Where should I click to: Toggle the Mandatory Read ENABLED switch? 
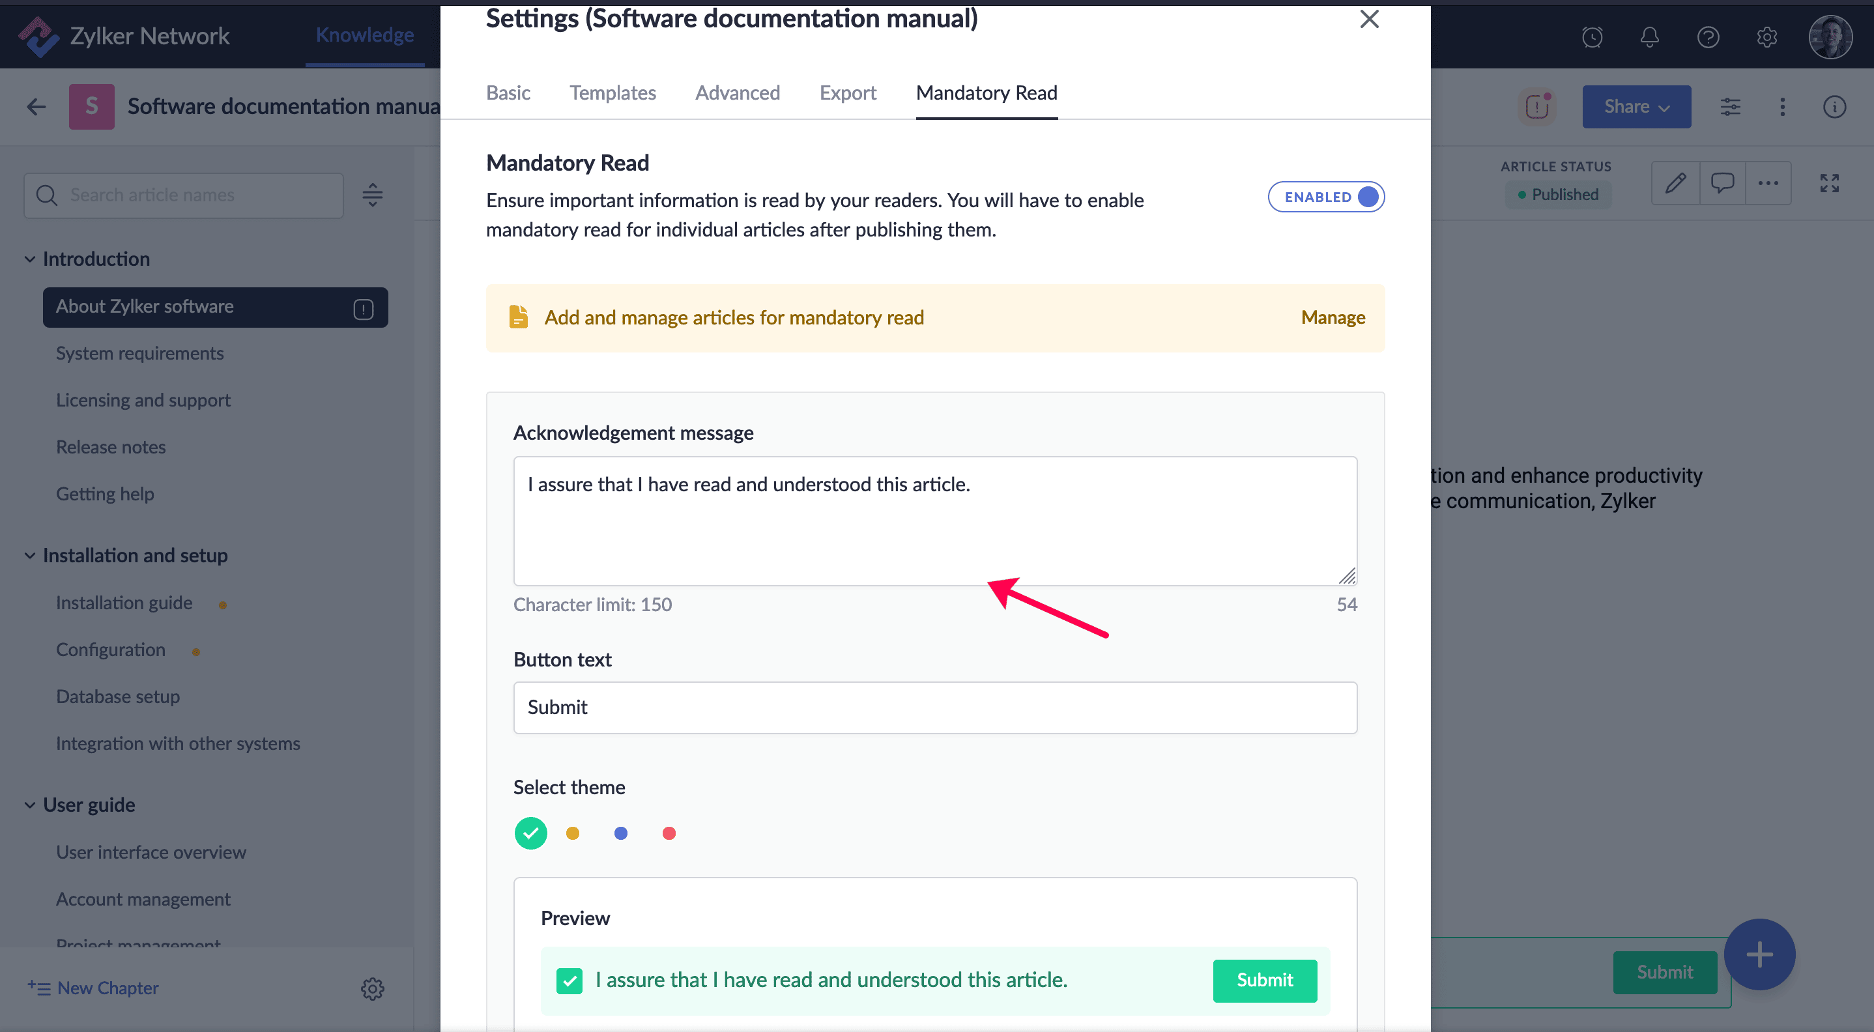tap(1325, 197)
